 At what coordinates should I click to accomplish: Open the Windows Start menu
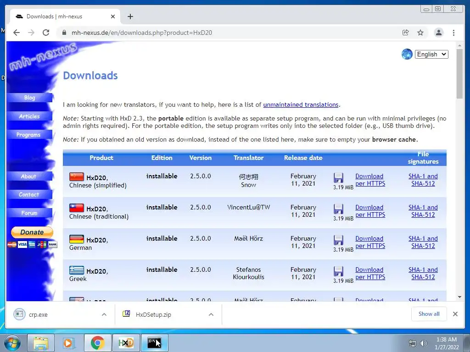pos(12,343)
